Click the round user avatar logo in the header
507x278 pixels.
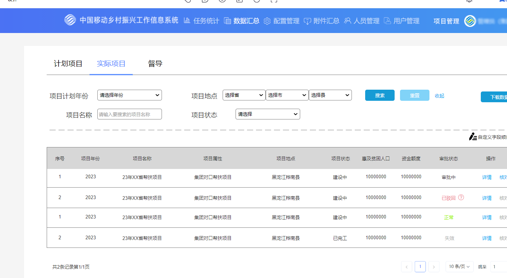(470, 21)
